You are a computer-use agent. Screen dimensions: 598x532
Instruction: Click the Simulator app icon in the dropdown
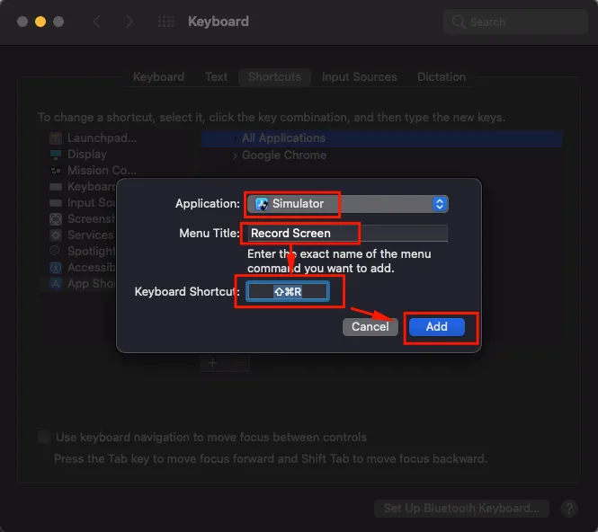(262, 204)
